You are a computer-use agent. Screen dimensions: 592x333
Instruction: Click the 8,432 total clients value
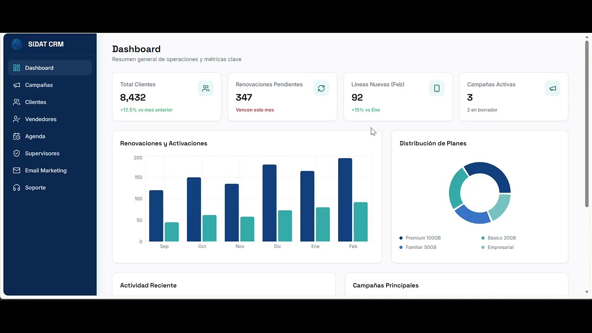[133, 98]
